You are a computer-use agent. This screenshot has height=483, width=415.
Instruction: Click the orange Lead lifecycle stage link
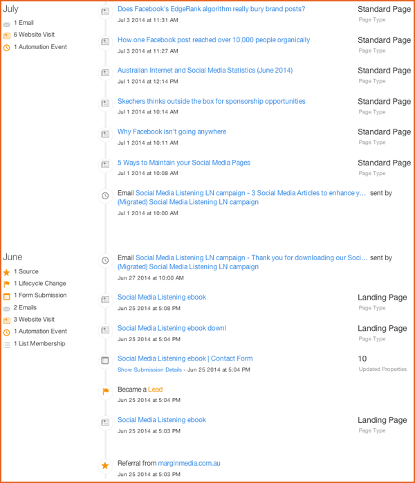pyautogui.click(x=155, y=390)
